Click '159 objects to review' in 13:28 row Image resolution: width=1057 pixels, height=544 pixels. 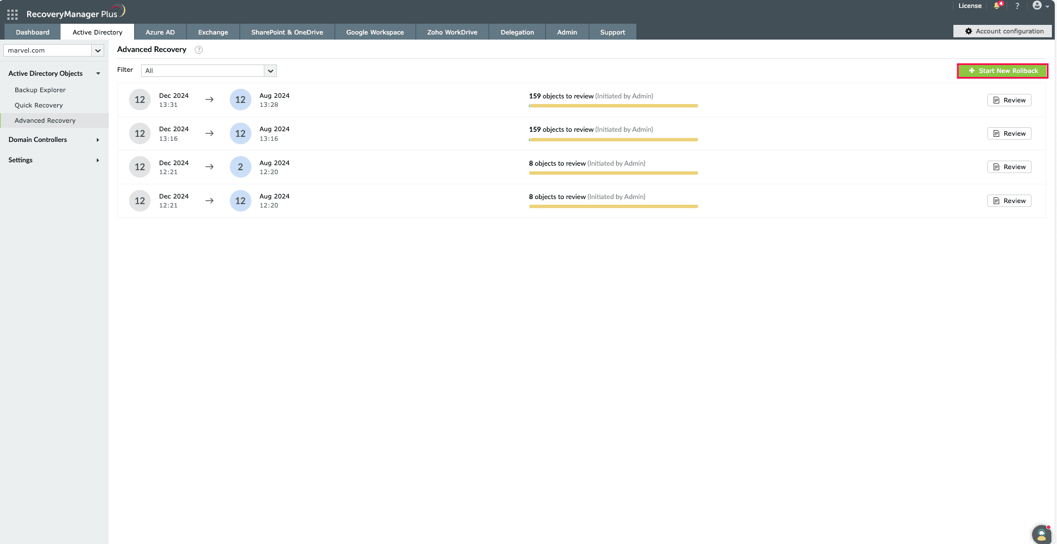tap(561, 96)
